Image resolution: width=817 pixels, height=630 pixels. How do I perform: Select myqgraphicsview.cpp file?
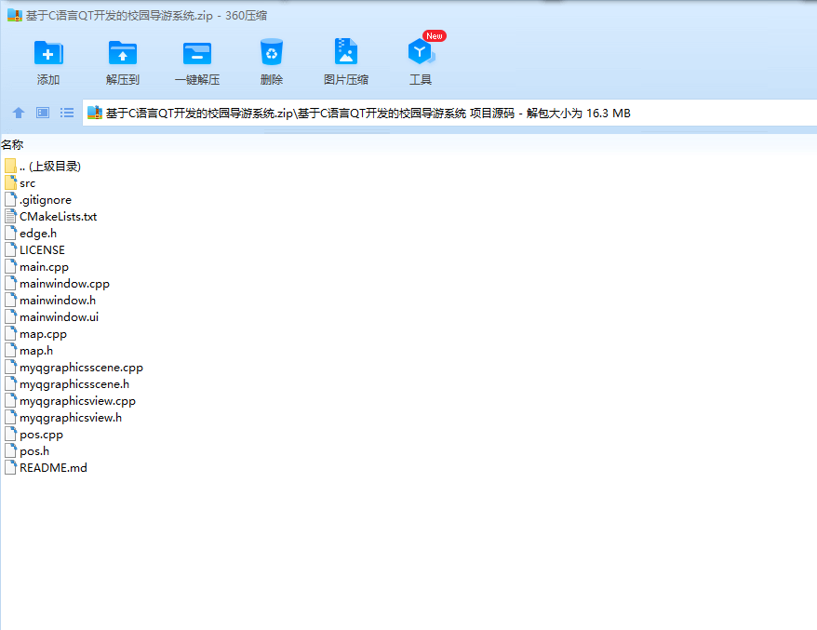click(x=71, y=401)
